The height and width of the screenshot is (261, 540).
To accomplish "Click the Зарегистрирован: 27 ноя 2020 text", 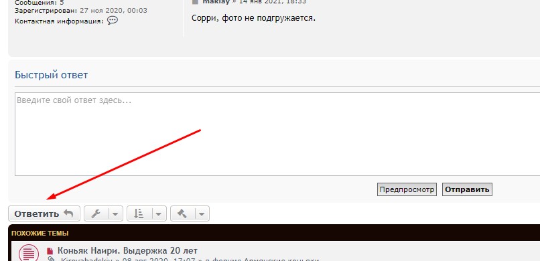I will (81, 11).
